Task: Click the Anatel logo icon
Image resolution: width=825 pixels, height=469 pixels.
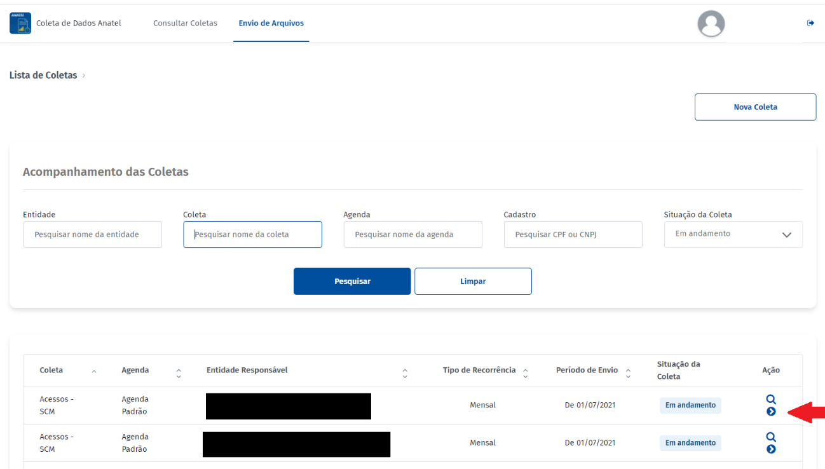Action: pos(20,24)
